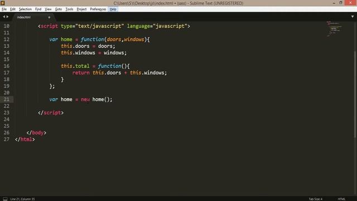Open the Project menu
357x201 pixels.
point(81,9)
